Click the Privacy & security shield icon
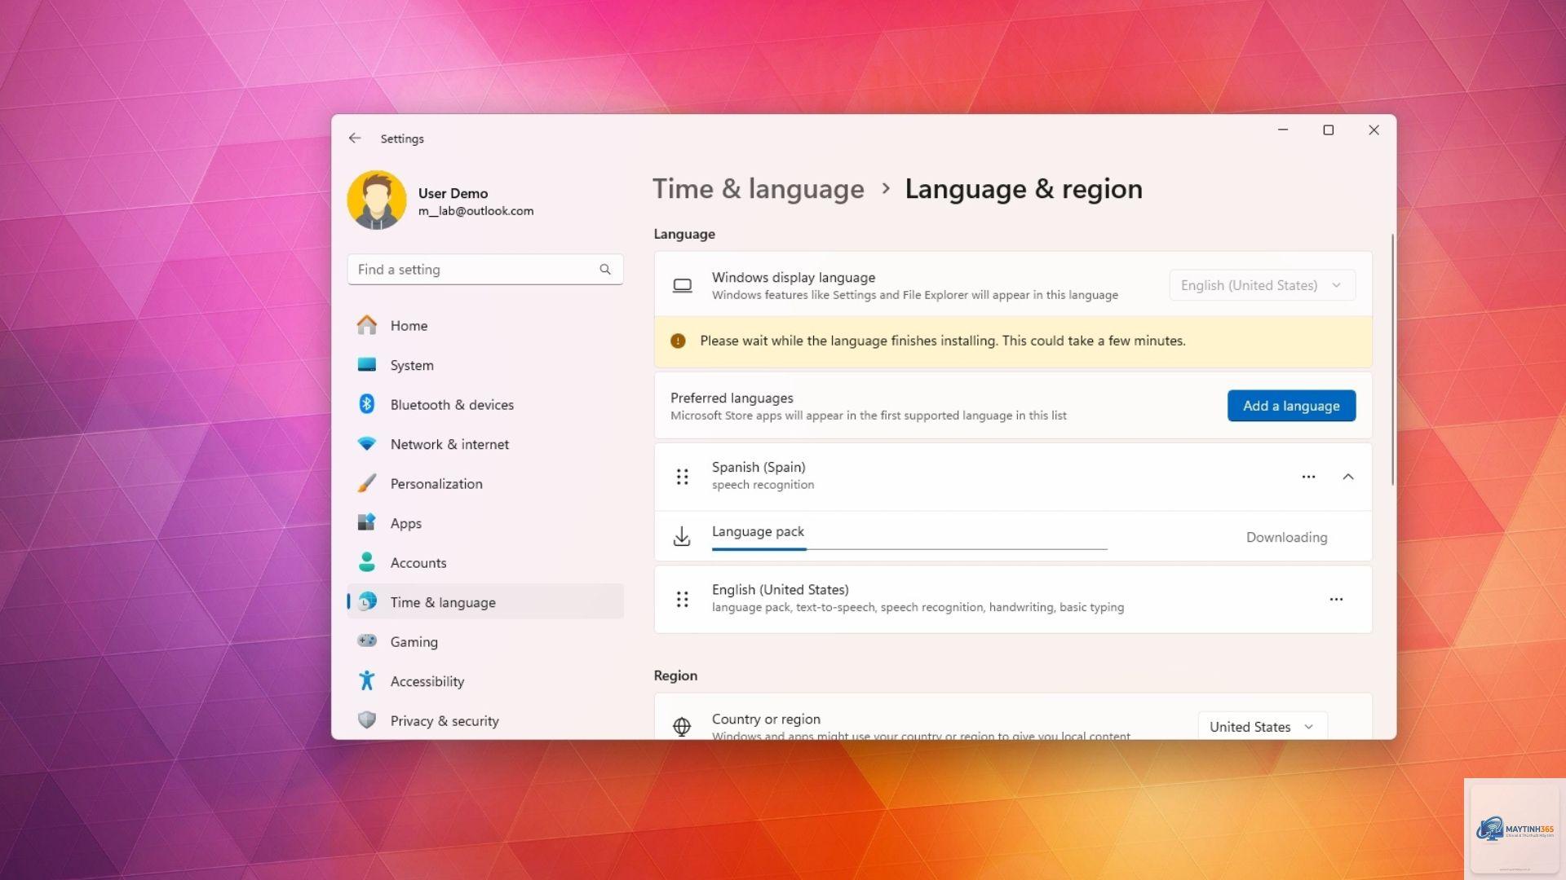1566x880 pixels. [367, 720]
